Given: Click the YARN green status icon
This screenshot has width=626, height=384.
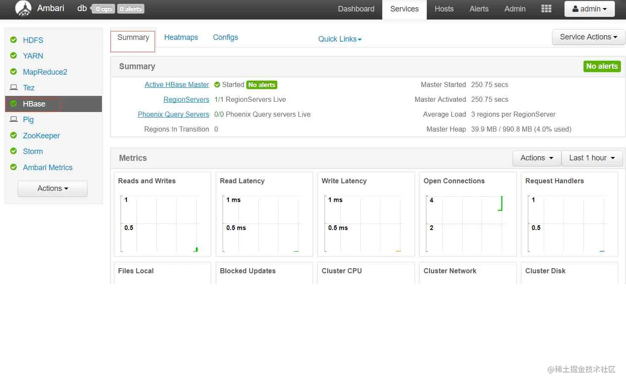Looking at the screenshot, I should 14,56.
